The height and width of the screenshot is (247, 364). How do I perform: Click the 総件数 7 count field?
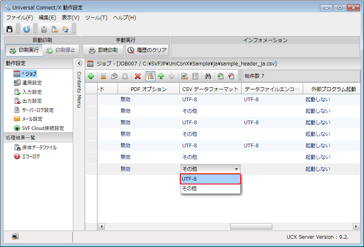click(301, 76)
